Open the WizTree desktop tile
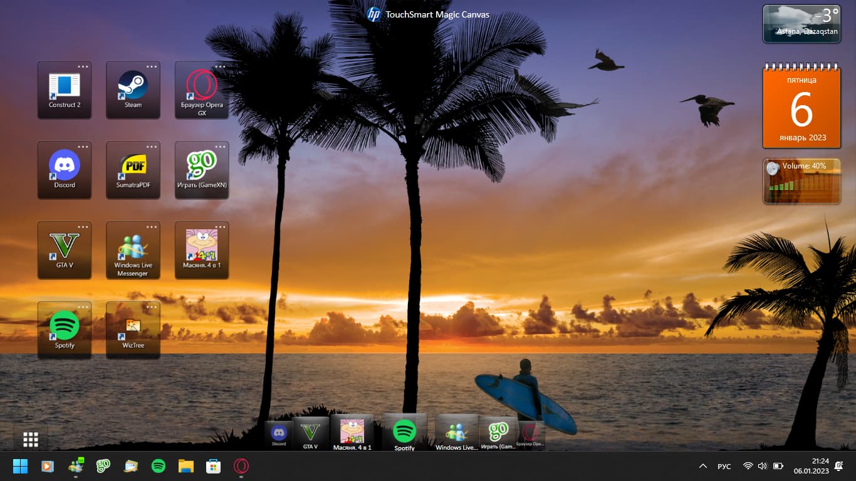 coord(133,331)
